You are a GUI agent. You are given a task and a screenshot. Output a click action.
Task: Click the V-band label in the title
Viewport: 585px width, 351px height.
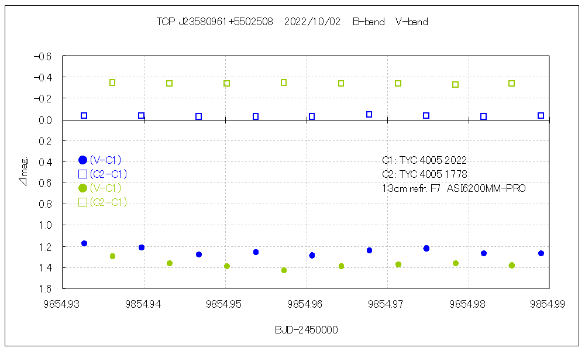[x=412, y=22]
